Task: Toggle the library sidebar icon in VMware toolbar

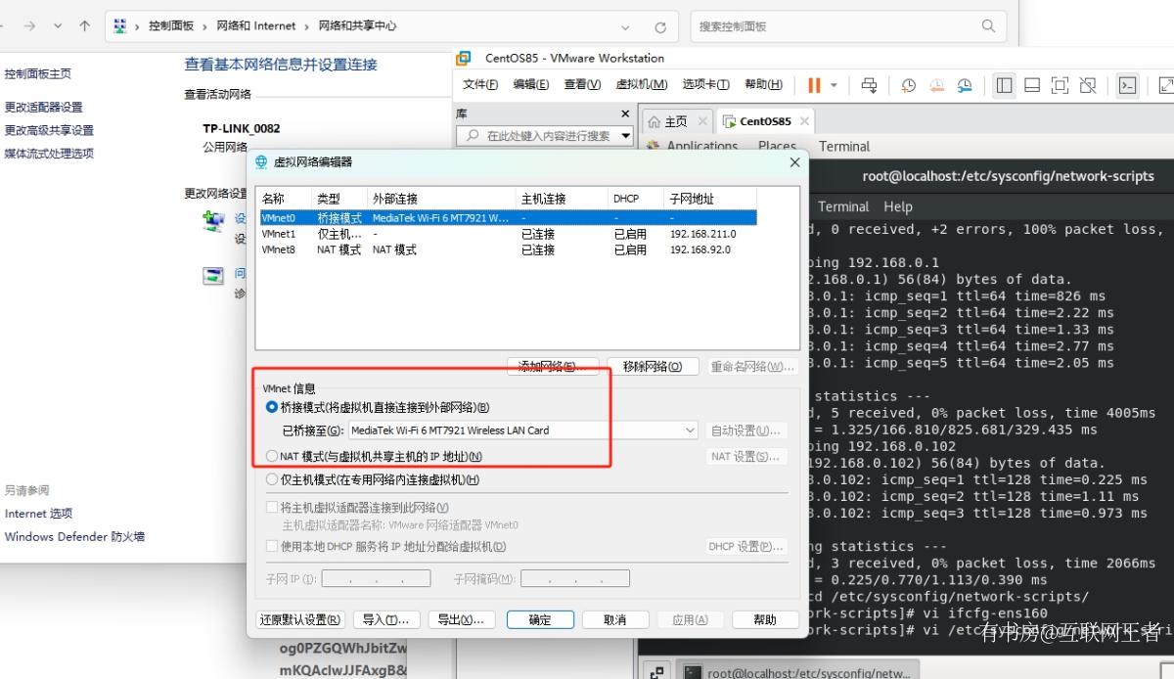Action: click(1005, 85)
